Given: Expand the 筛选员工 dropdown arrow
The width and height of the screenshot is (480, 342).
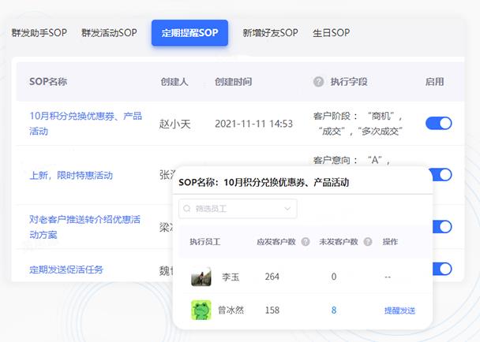Looking at the screenshot, I should [287, 209].
